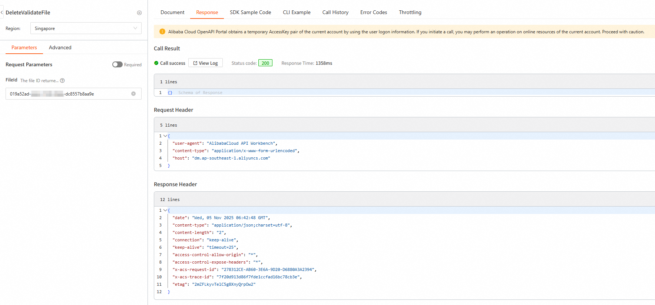Select the Throttling tab

pos(410,12)
